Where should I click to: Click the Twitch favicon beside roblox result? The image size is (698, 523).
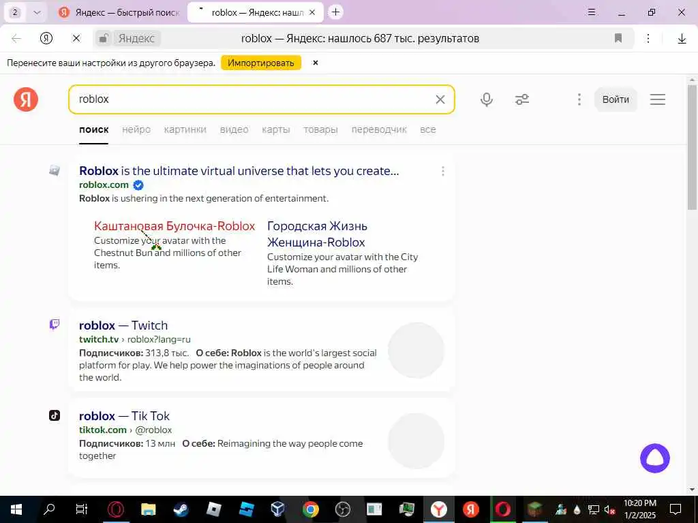(55, 324)
